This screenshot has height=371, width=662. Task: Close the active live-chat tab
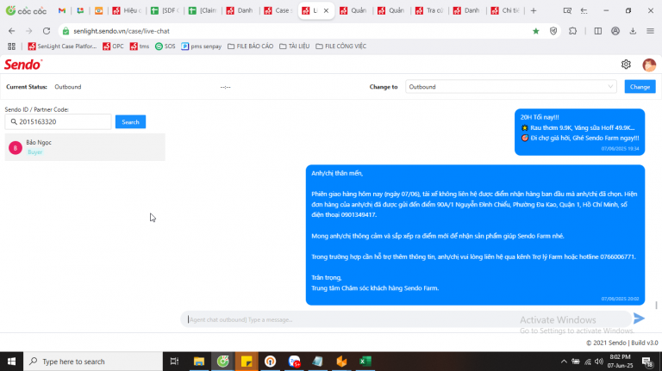[x=326, y=10]
